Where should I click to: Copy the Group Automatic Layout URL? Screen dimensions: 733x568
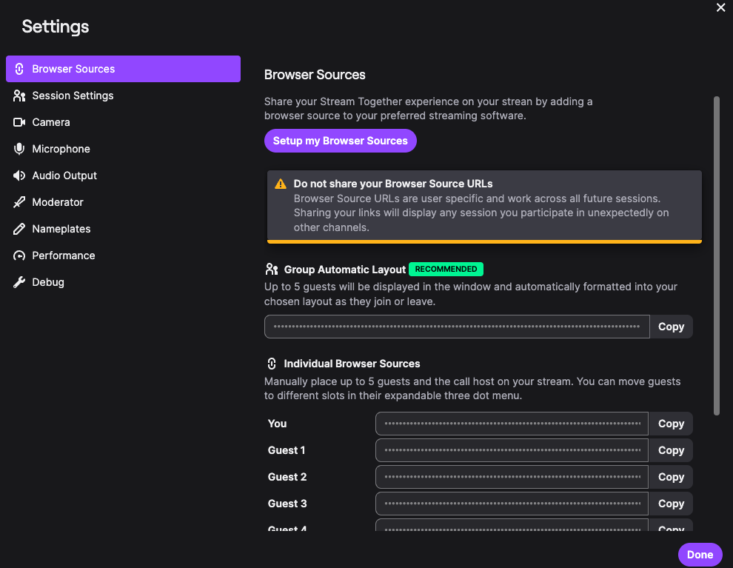coord(671,327)
